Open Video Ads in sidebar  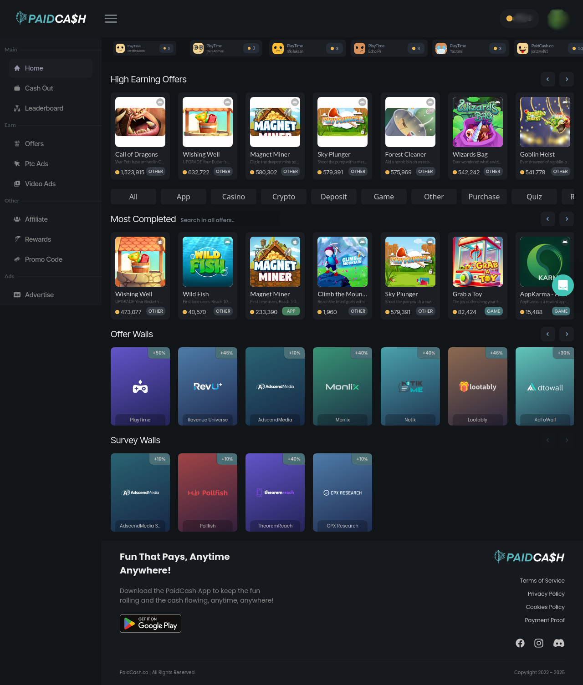(x=51, y=184)
